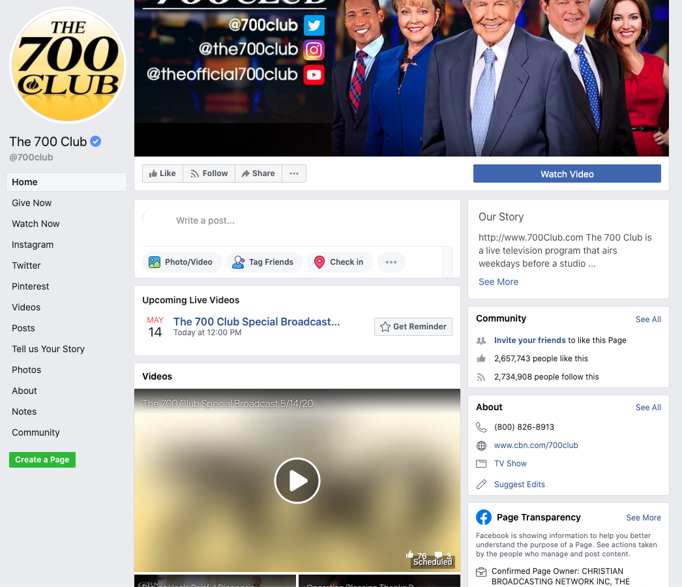Select the Tag Friends icon

click(239, 262)
